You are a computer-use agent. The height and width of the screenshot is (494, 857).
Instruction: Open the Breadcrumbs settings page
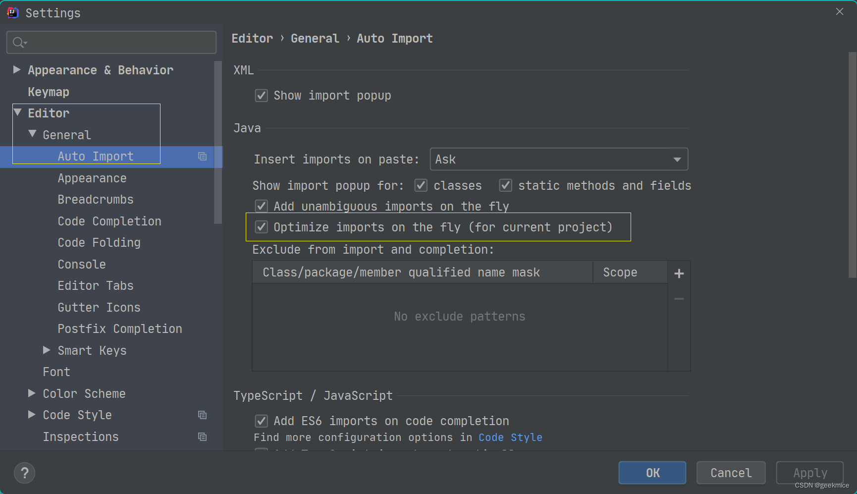pyautogui.click(x=96, y=200)
